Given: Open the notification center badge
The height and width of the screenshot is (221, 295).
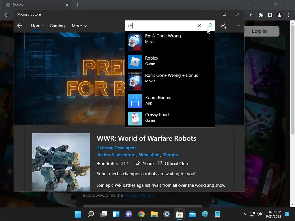Looking at the screenshot, I should point(287,214).
